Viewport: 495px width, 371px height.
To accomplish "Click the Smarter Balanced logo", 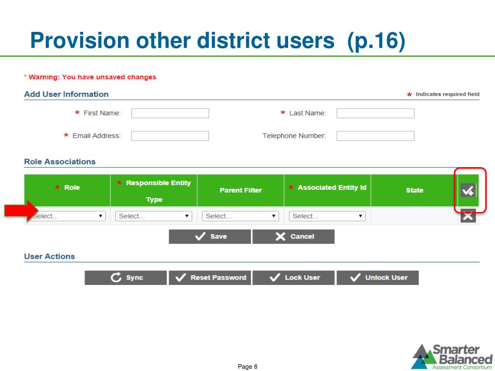I will 452,357.
